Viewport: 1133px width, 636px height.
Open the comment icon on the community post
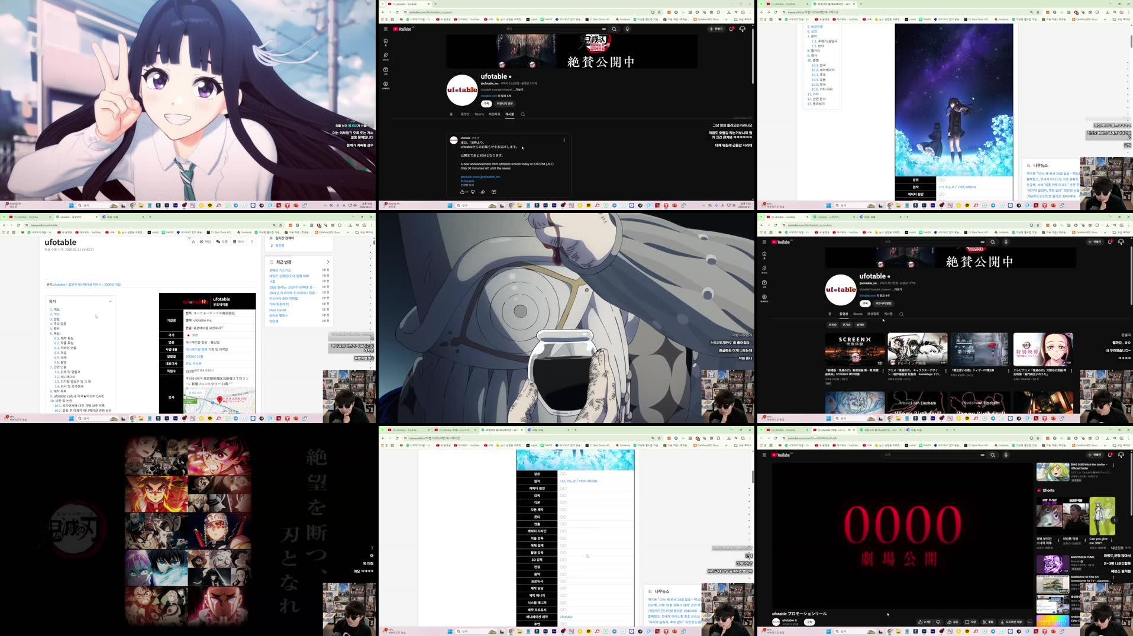tap(494, 192)
